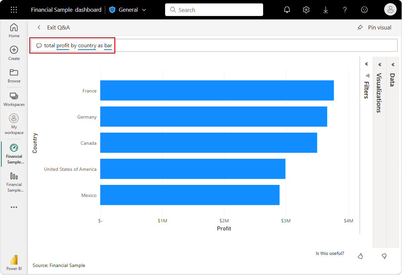Select Financial Sample report sidebar item
The width and height of the screenshot is (402, 275).
coord(14,182)
